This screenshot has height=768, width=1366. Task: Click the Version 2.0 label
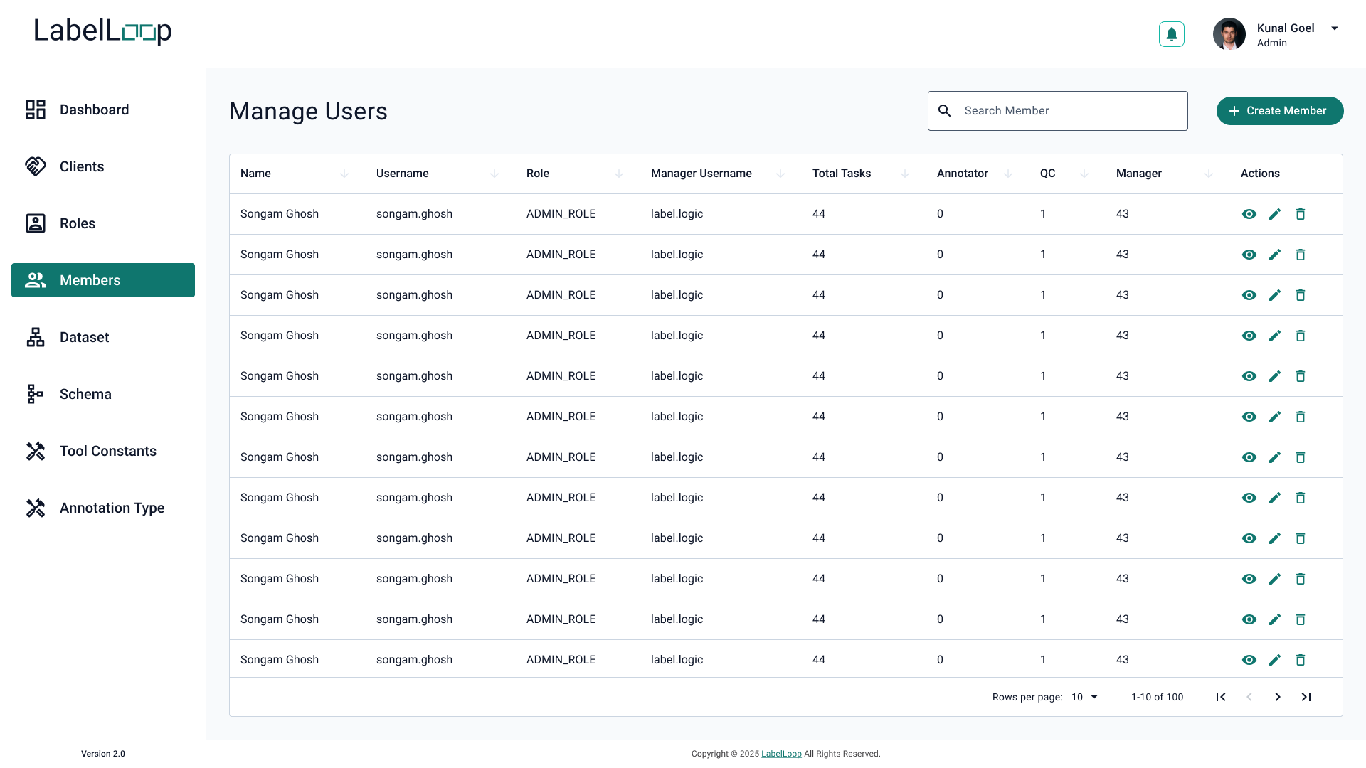(x=103, y=754)
